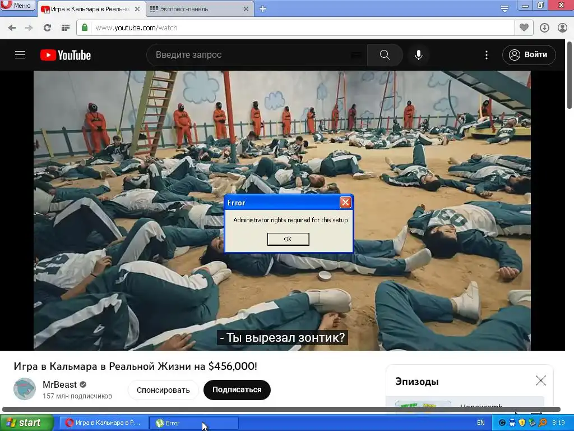Click the EN language indicator

click(480, 423)
